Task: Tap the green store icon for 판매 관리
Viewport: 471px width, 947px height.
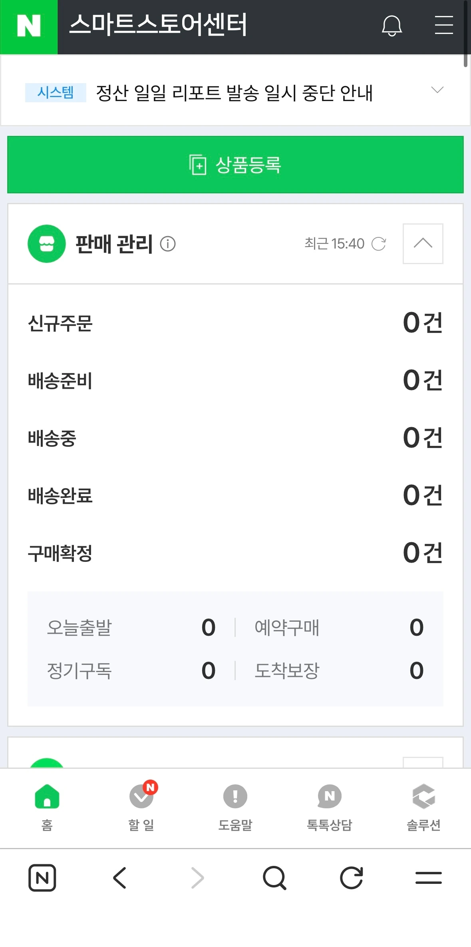Action: click(x=47, y=244)
